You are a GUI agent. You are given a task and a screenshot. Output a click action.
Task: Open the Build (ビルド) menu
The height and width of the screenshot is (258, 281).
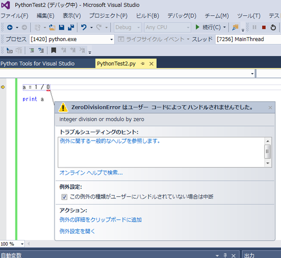click(x=147, y=16)
